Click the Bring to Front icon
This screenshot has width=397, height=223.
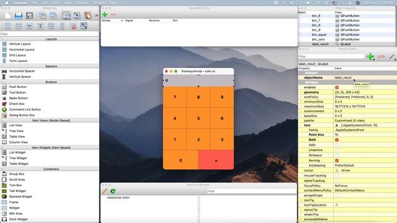tap(53, 15)
